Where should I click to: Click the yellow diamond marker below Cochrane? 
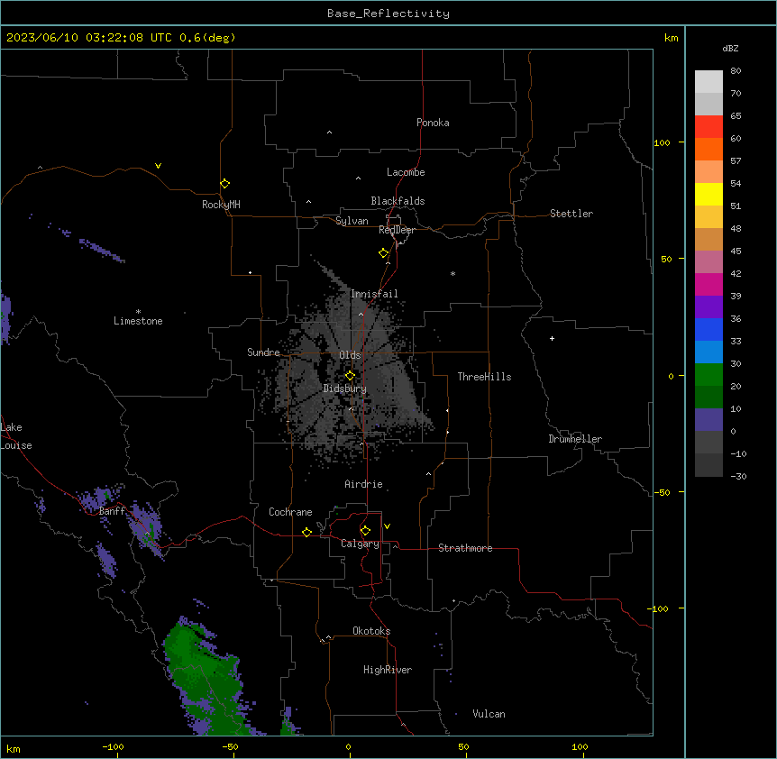[306, 532]
